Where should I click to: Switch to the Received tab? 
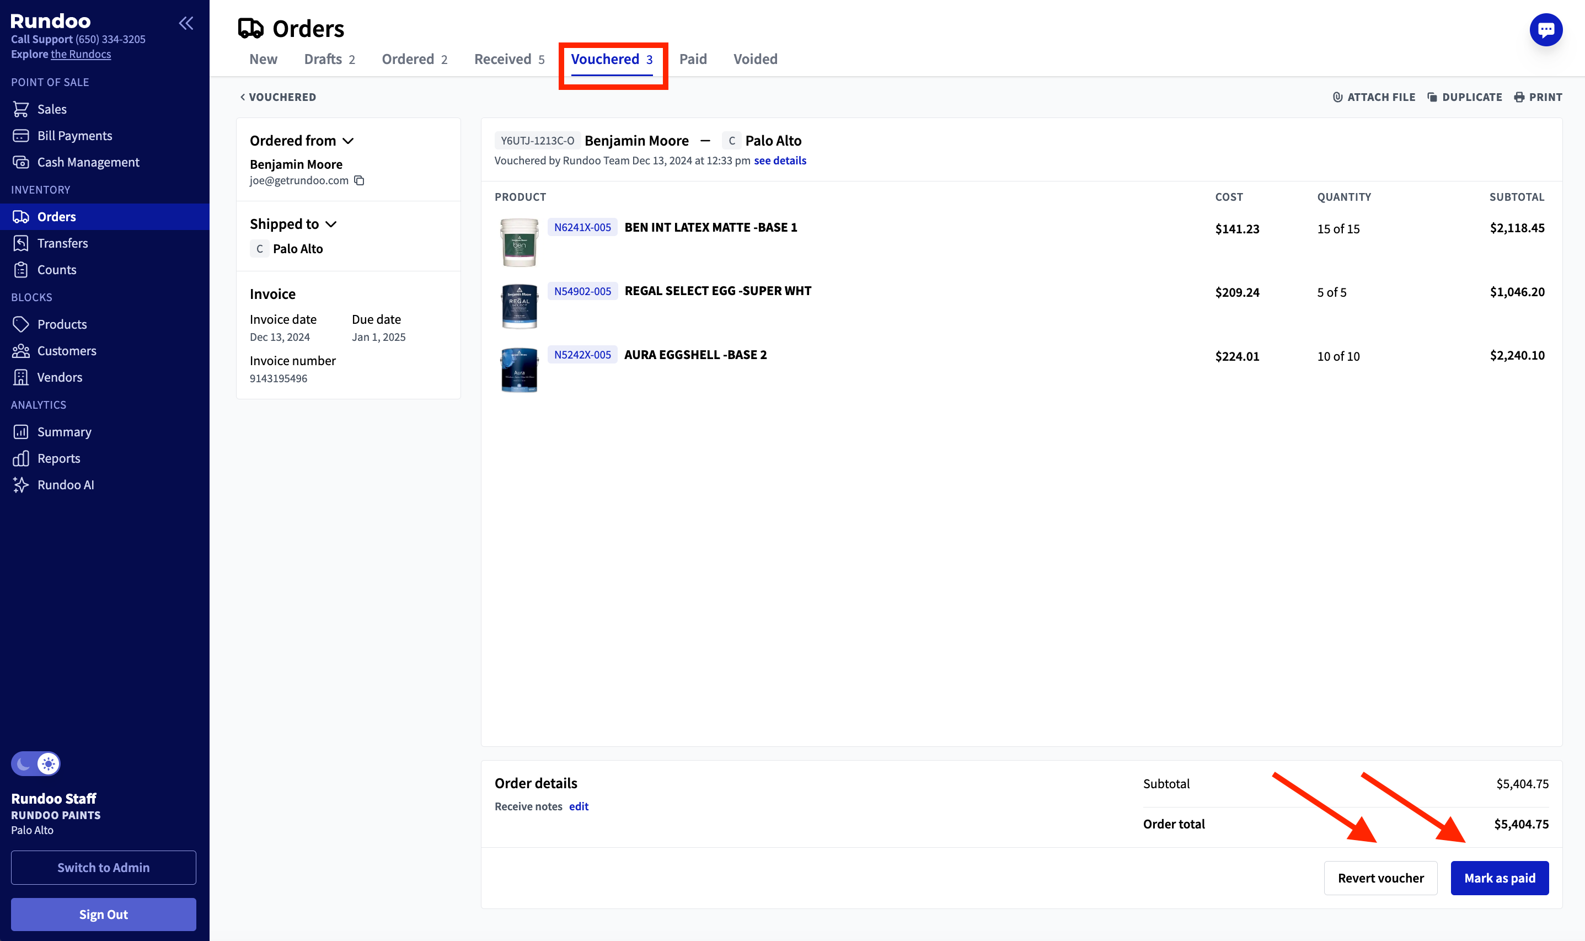point(510,59)
